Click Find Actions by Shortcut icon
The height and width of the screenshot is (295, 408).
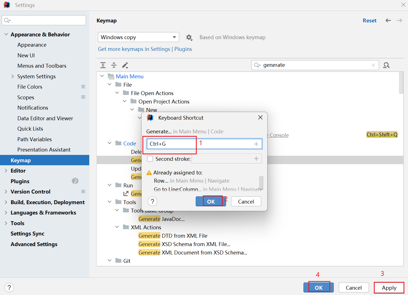point(386,65)
